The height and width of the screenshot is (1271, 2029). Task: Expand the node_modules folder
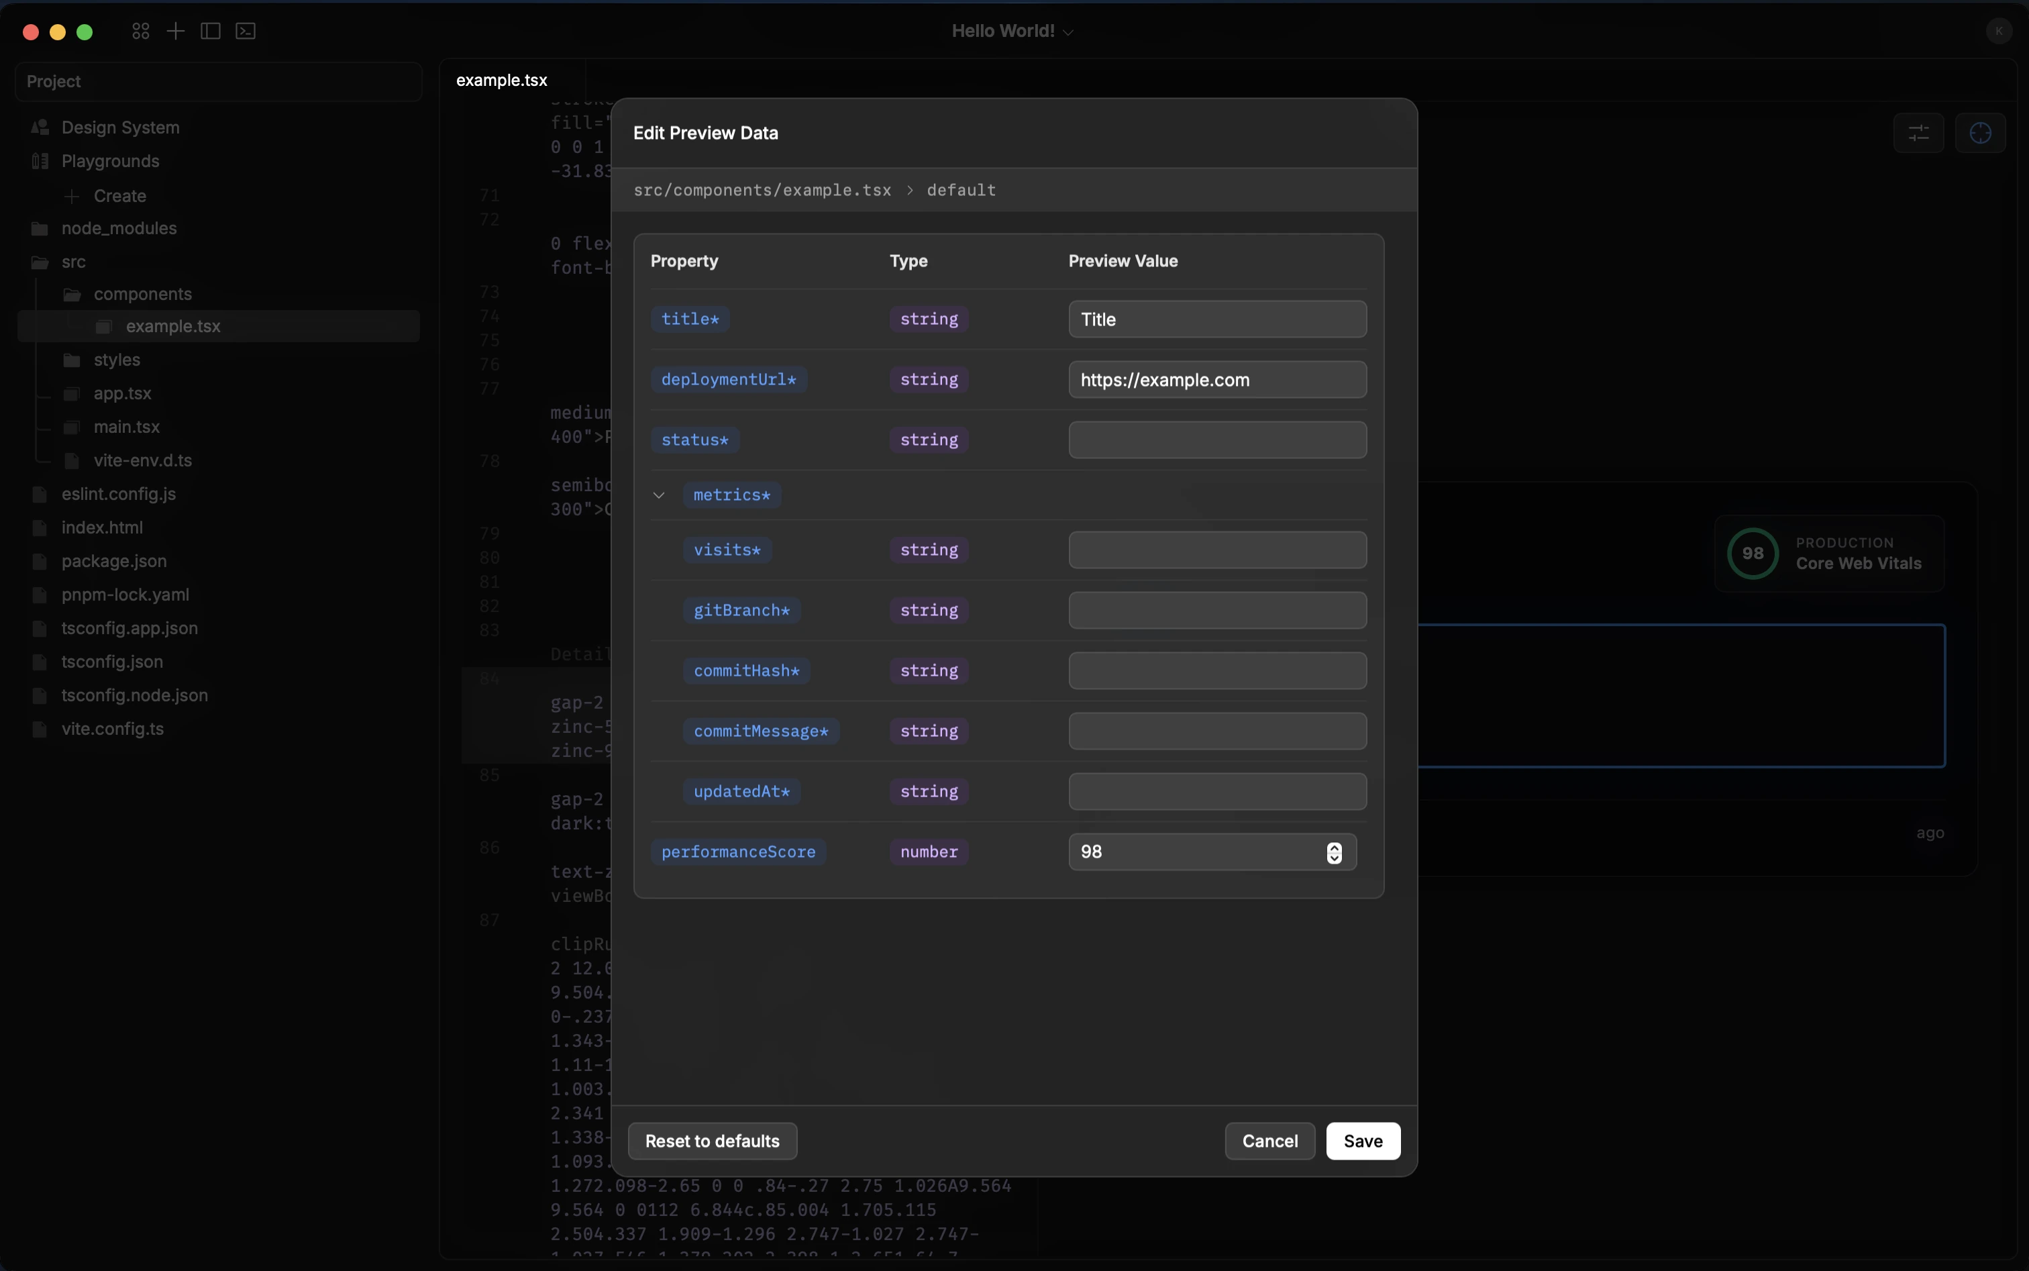119,229
